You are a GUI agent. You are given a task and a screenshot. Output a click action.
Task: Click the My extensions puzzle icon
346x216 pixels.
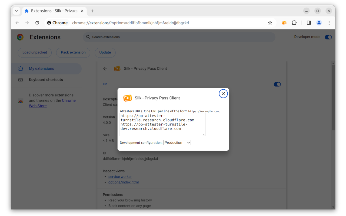(21, 69)
